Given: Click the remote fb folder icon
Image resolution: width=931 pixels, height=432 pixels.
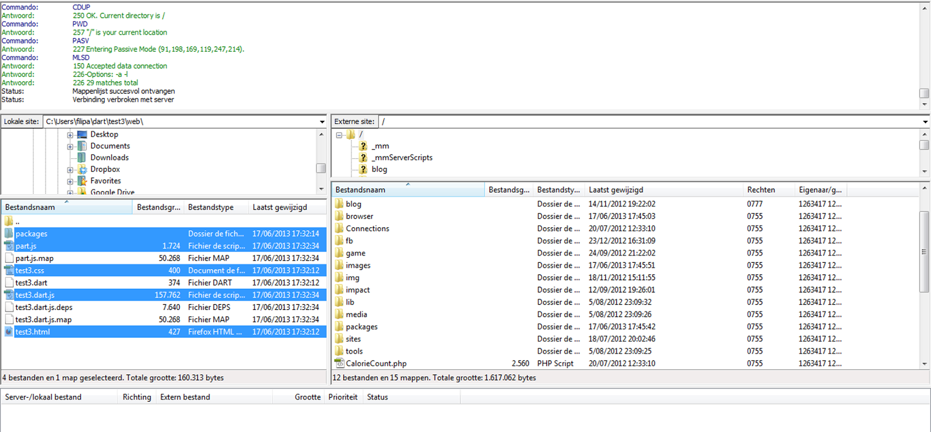Looking at the screenshot, I should click(339, 241).
